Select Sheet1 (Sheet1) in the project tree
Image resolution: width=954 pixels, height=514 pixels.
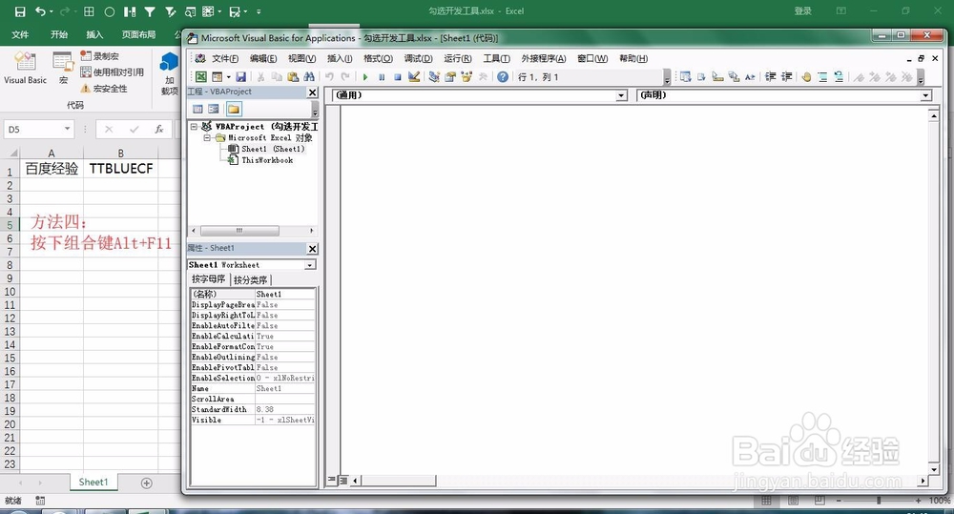click(272, 149)
